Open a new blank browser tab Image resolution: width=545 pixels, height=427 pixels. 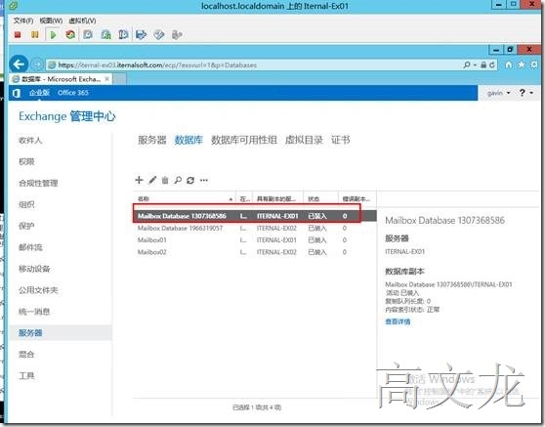pos(119,79)
